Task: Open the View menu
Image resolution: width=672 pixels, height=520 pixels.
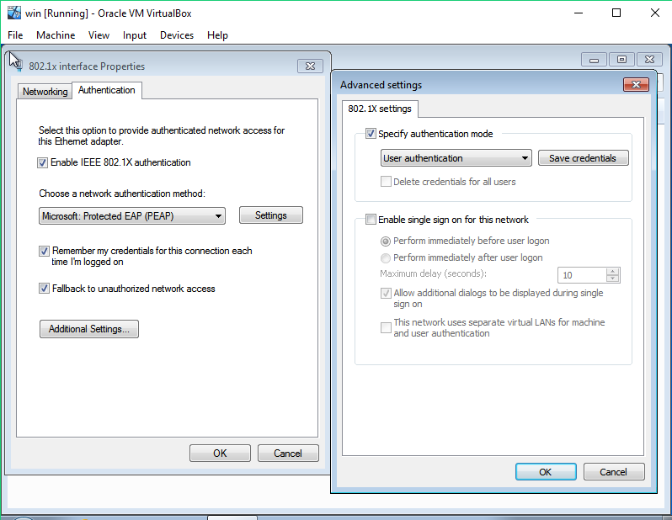Action: point(99,35)
